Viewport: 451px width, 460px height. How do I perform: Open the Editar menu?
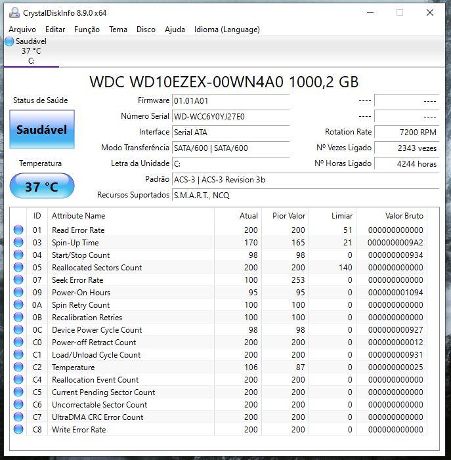coord(55,30)
